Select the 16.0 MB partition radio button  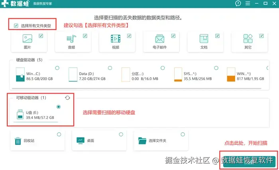point(163,68)
